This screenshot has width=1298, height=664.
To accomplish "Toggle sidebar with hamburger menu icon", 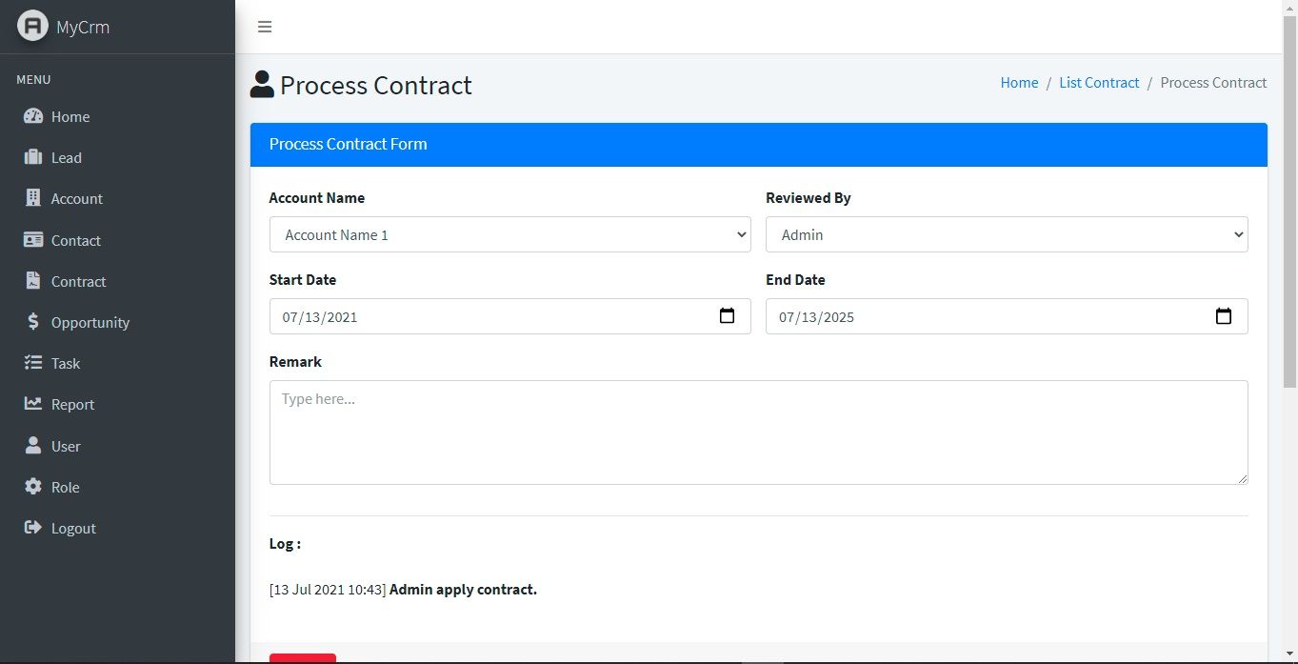I will [265, 27].
